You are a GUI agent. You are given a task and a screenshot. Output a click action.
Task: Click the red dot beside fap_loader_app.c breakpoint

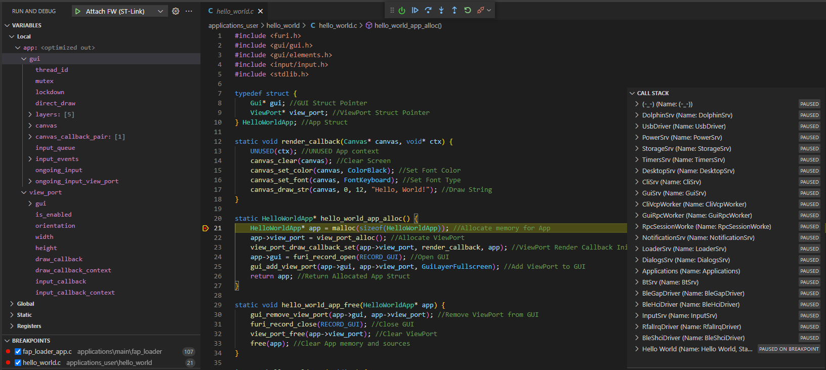point(8,351)
